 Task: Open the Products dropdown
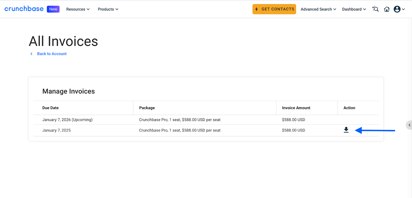108,9
